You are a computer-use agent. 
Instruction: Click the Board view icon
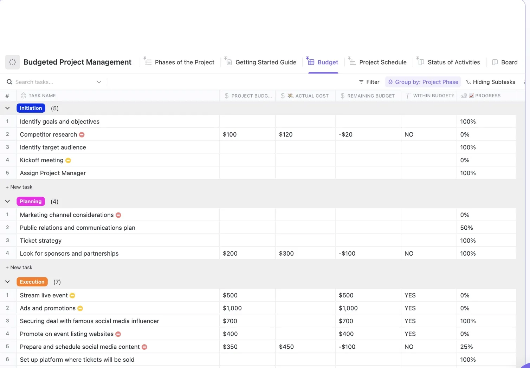click(495, 62)
